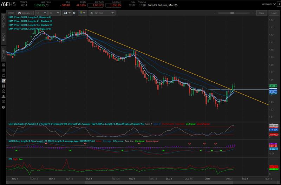The width and height of the screenshot is (281, 185).
Task: Click the Chg% value -0.01%
Action: (81, 5)
